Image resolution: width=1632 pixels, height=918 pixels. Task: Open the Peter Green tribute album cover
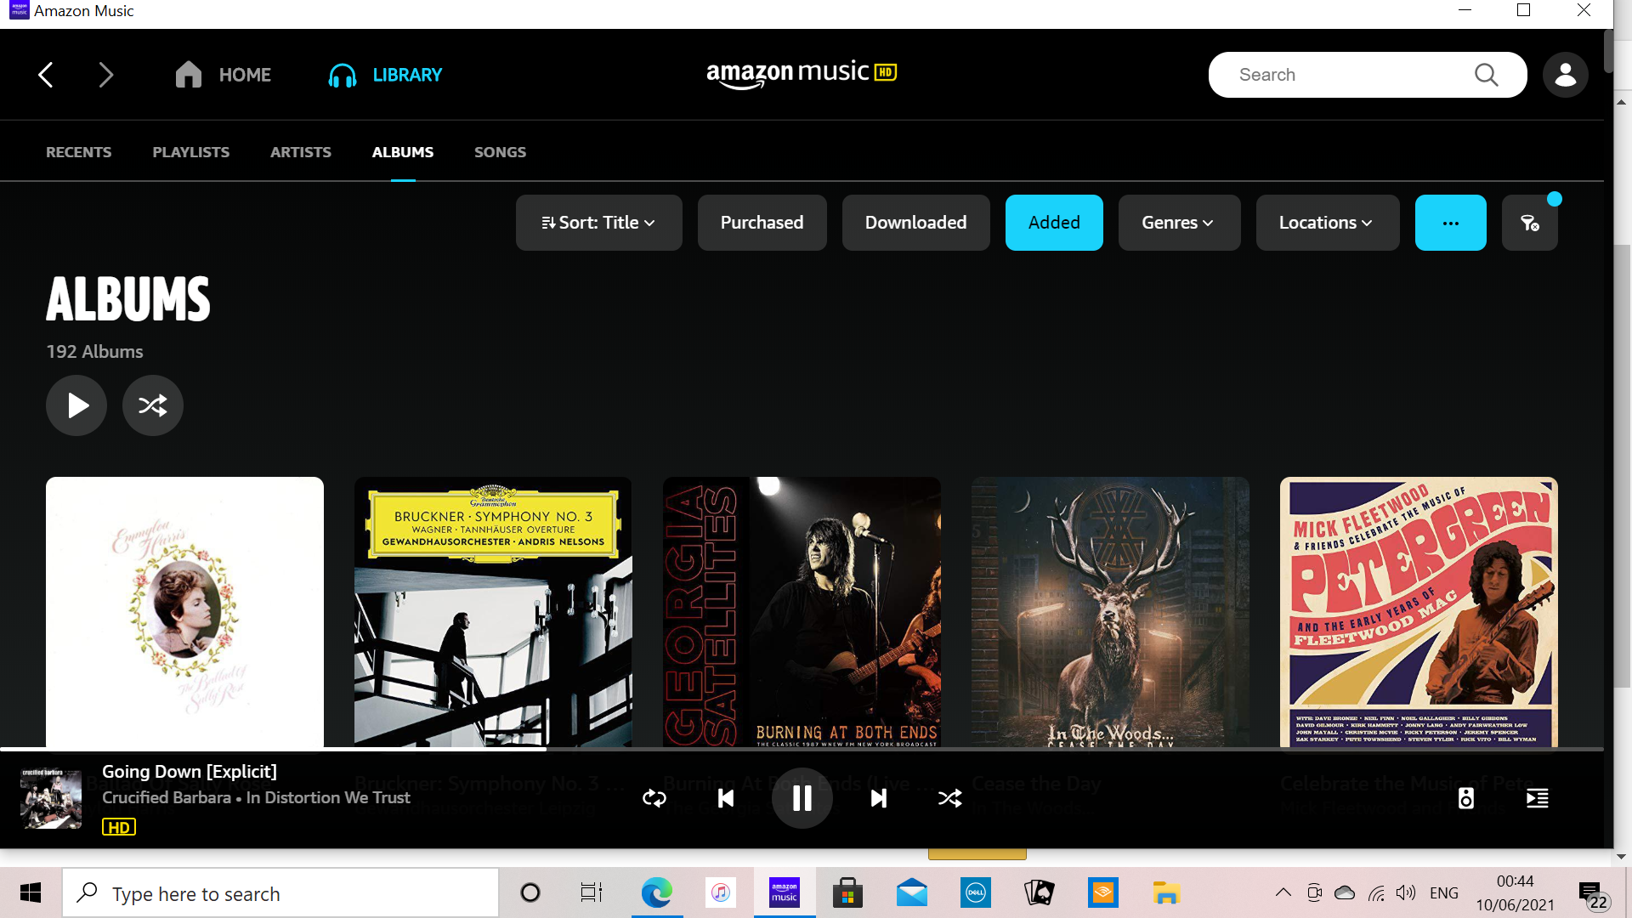pyautogui.click(x=1419, y=612)
